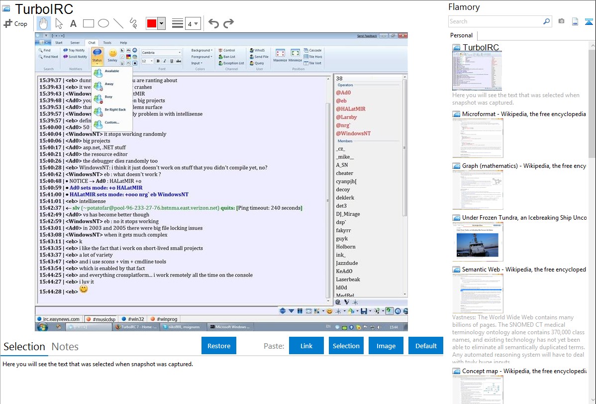Choose the arrow pointer tool
Viewport: 596px width, 404px height.
(x=59, y=23)
